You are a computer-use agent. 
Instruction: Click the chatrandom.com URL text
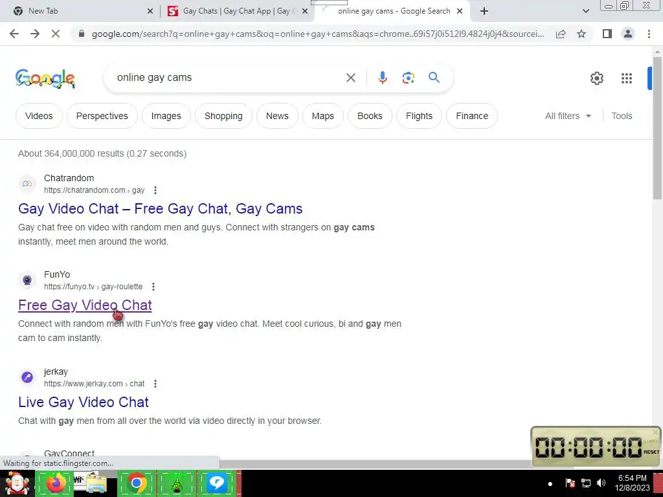tap(95, 190)
